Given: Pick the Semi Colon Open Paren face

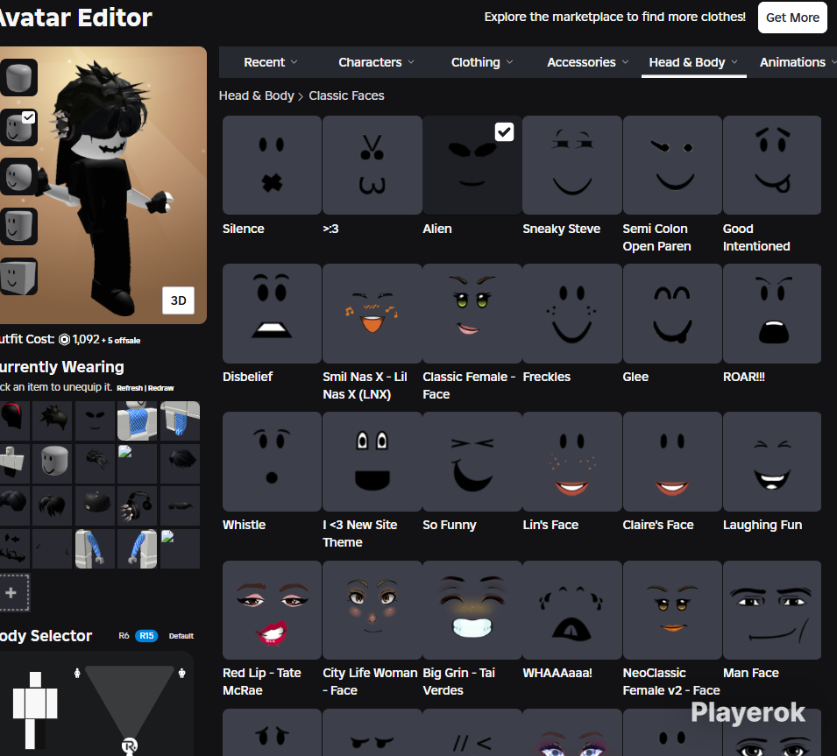Looking at the screenshot, I should pyautogui.click(x=672, y=166).
